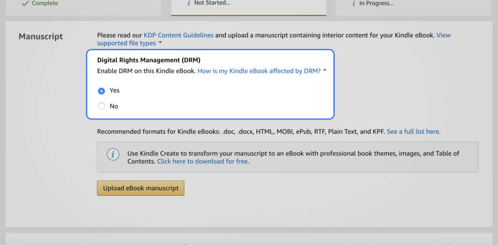Screen dimensions: 498x245
Task: Select Yes to enable DRM
Action: tap(101, 91)
